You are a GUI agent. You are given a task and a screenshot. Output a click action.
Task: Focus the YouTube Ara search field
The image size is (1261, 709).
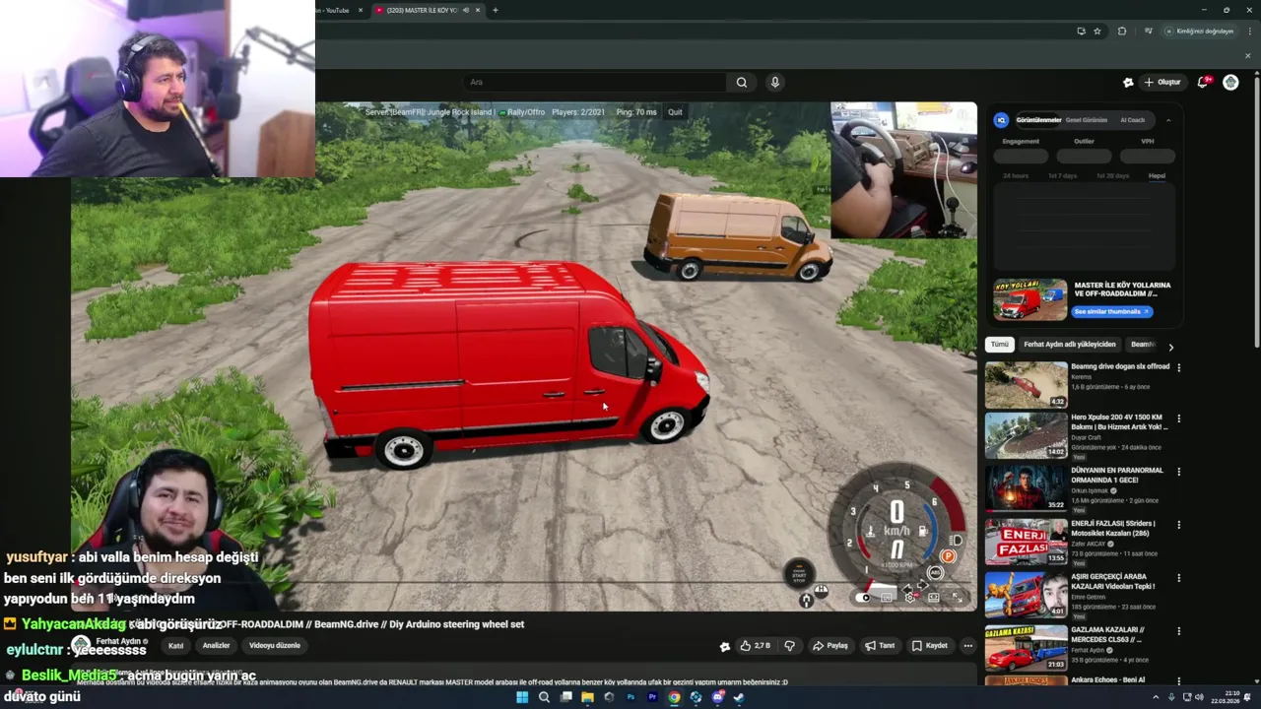595,83
